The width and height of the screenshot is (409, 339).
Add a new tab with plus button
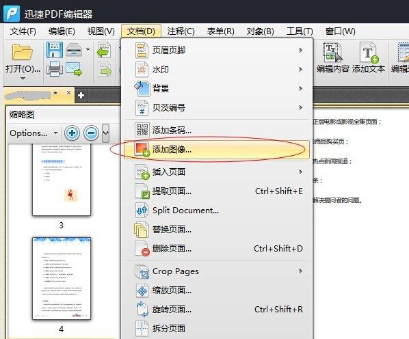(x=81, y=96)
